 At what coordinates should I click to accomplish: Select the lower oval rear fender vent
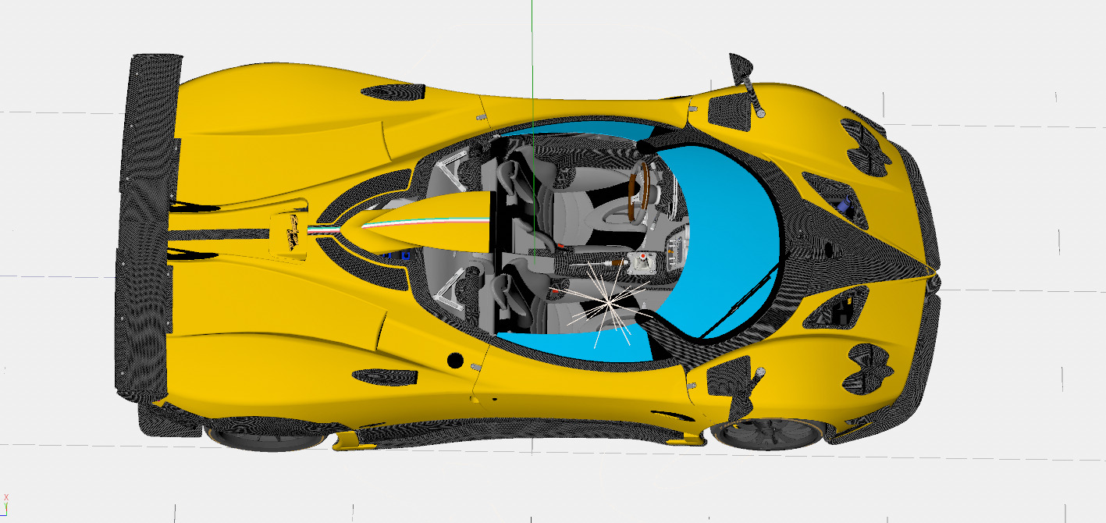[x=385, y=377]
